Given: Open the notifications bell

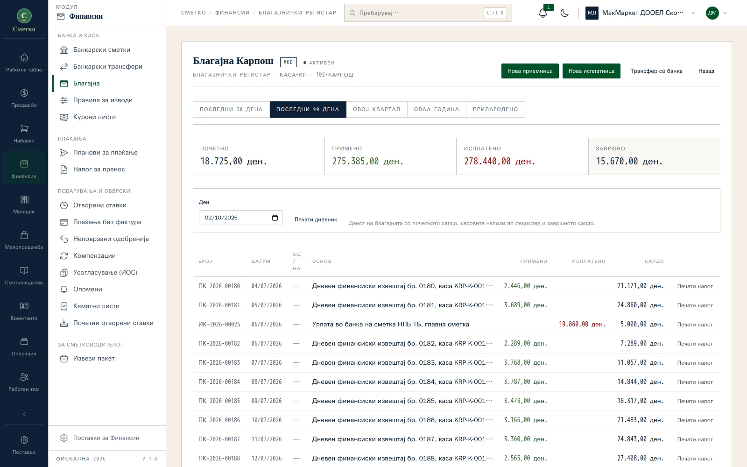Looking at the screenshot, I should coord(543,13).
